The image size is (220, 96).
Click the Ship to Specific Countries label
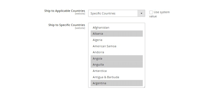[x=67, y=25]
